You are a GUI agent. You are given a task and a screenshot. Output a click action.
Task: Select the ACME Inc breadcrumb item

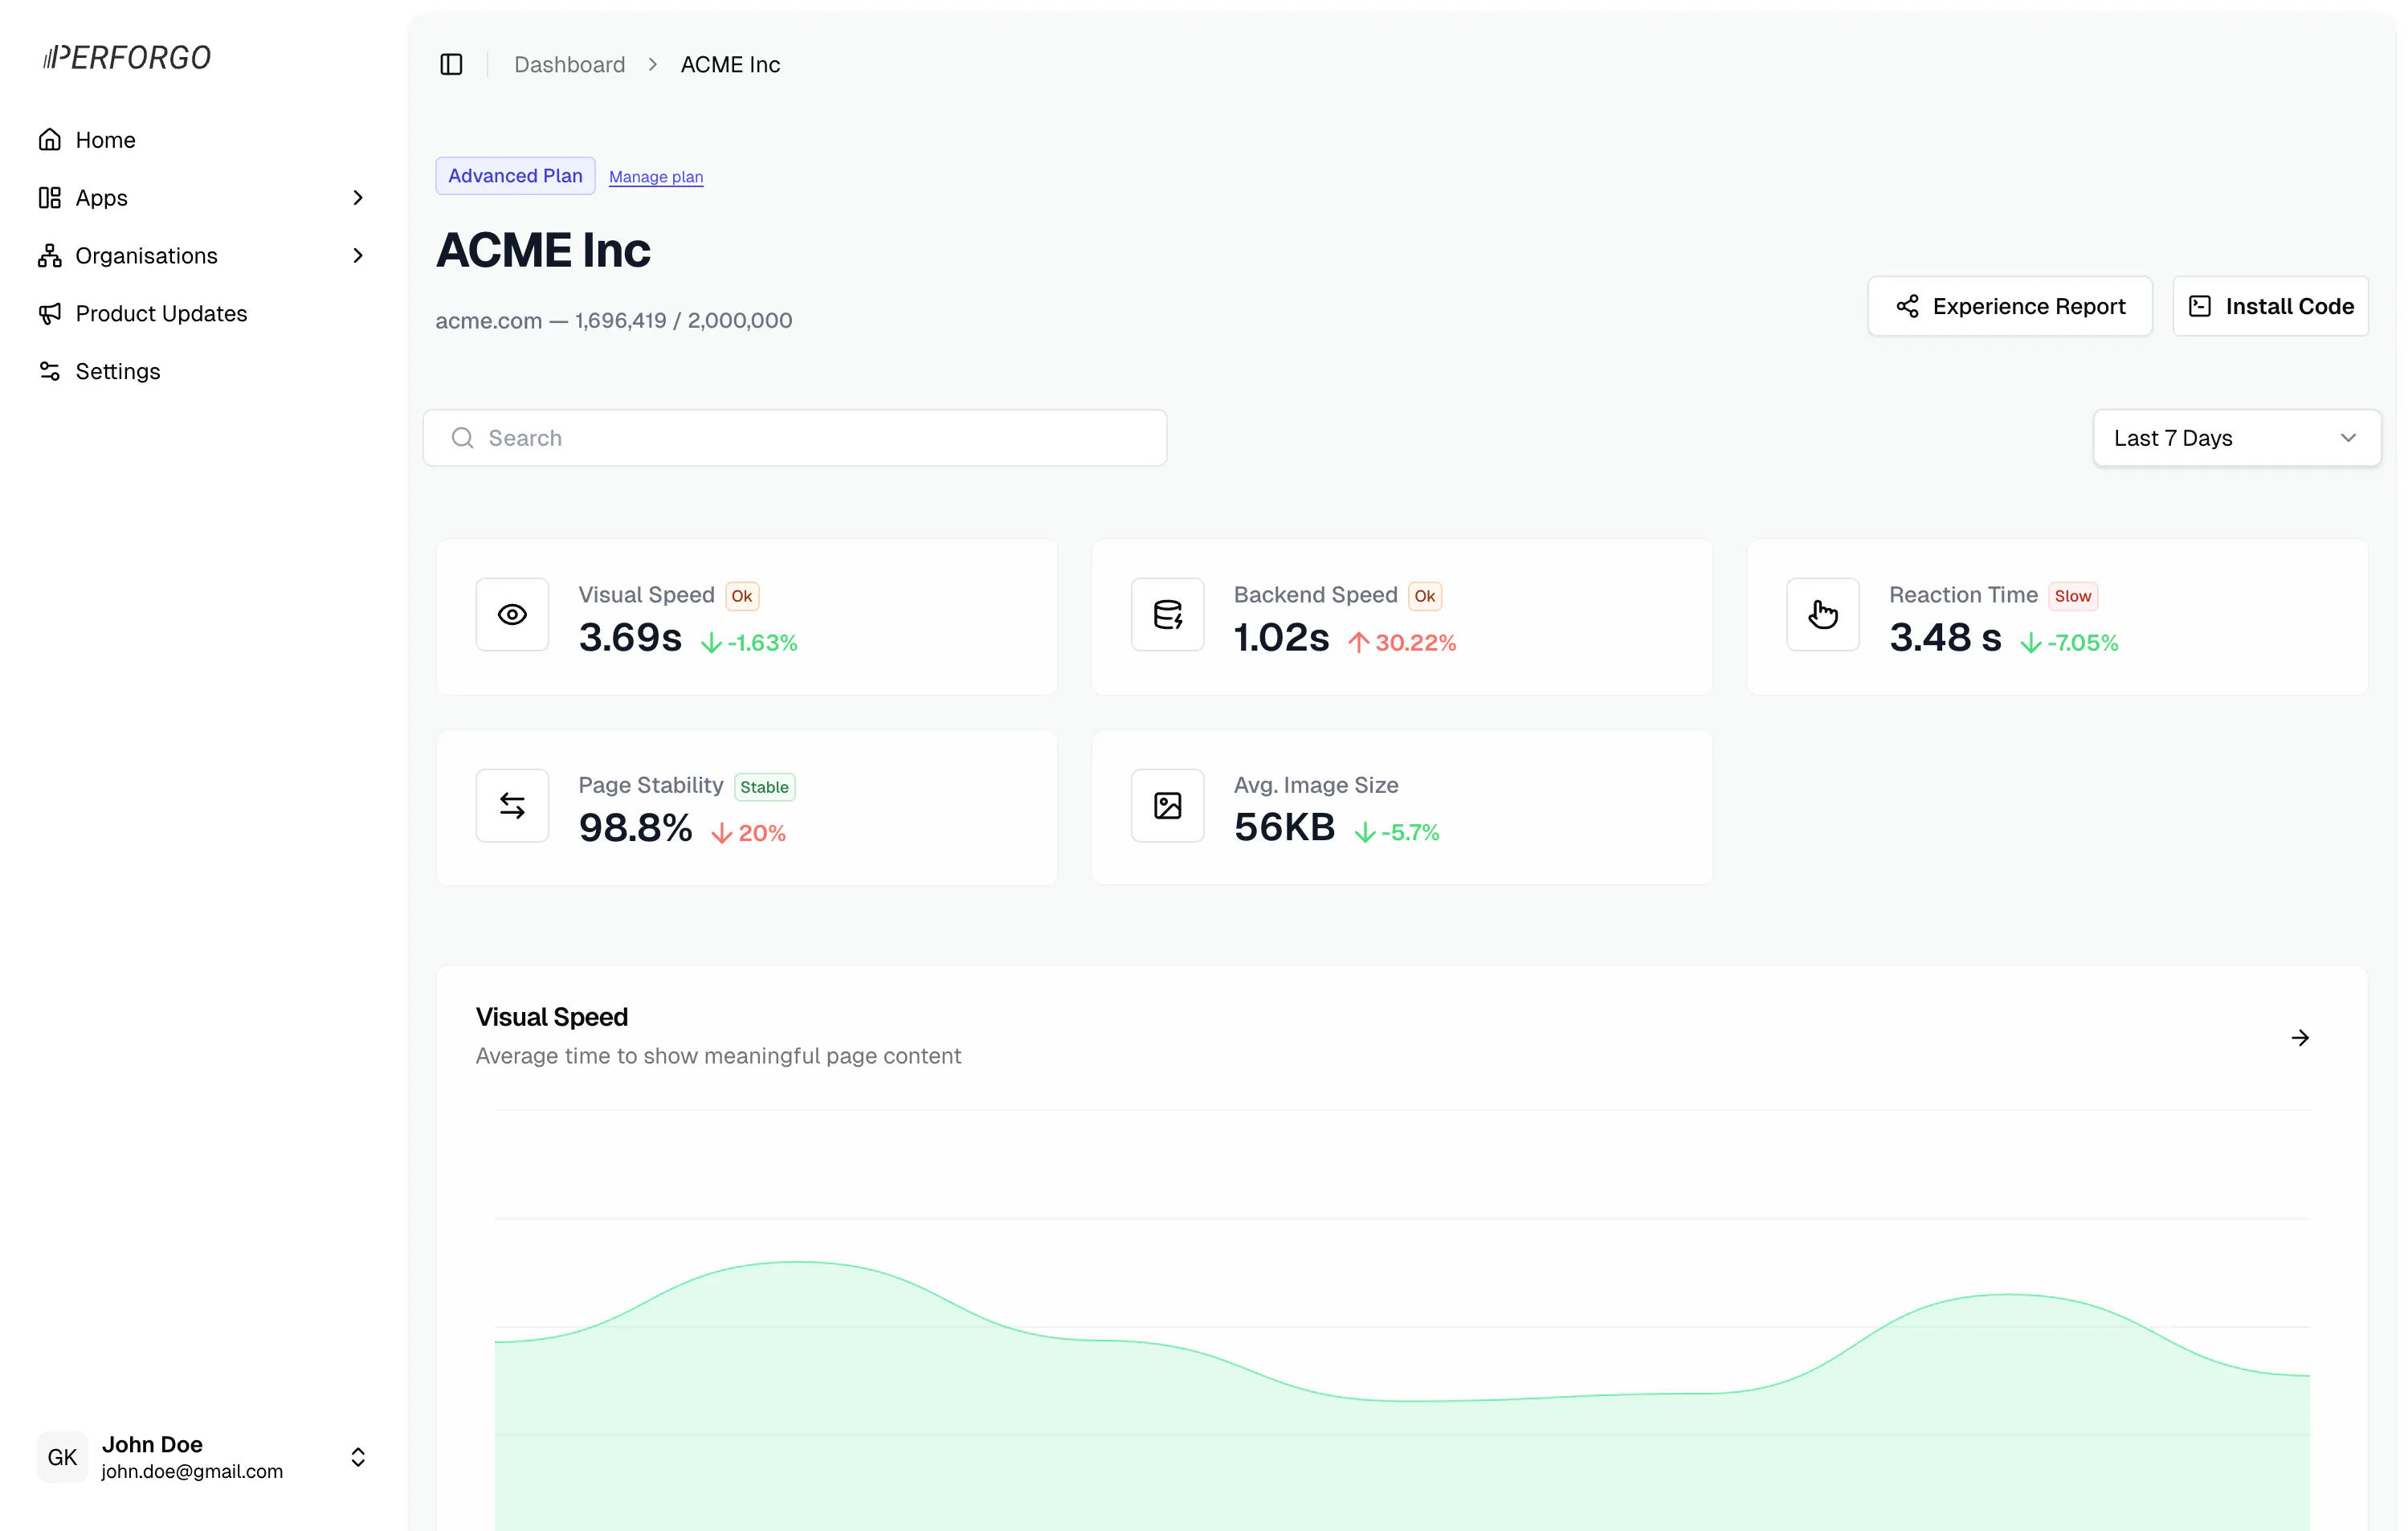click(x=730, y=64)
